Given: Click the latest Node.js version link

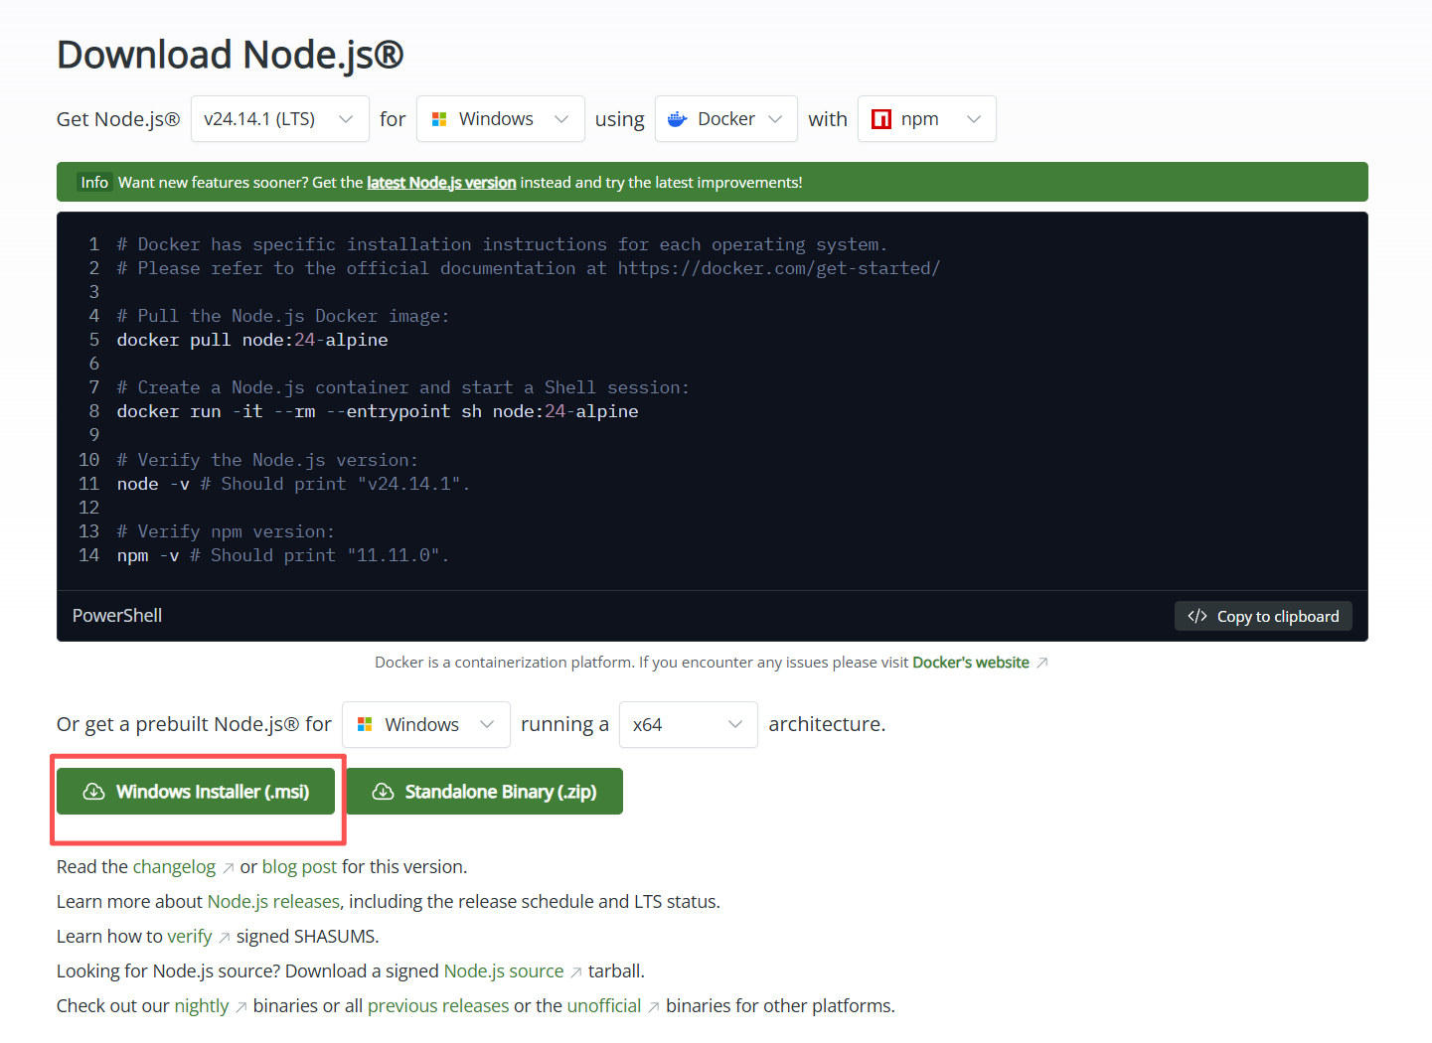Looking at the screenshot, I should (441, 183).
